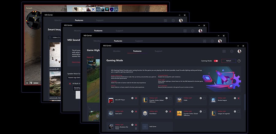Open settings gear on MSI APP Player card
276x134 pixels.
(132, 98)
